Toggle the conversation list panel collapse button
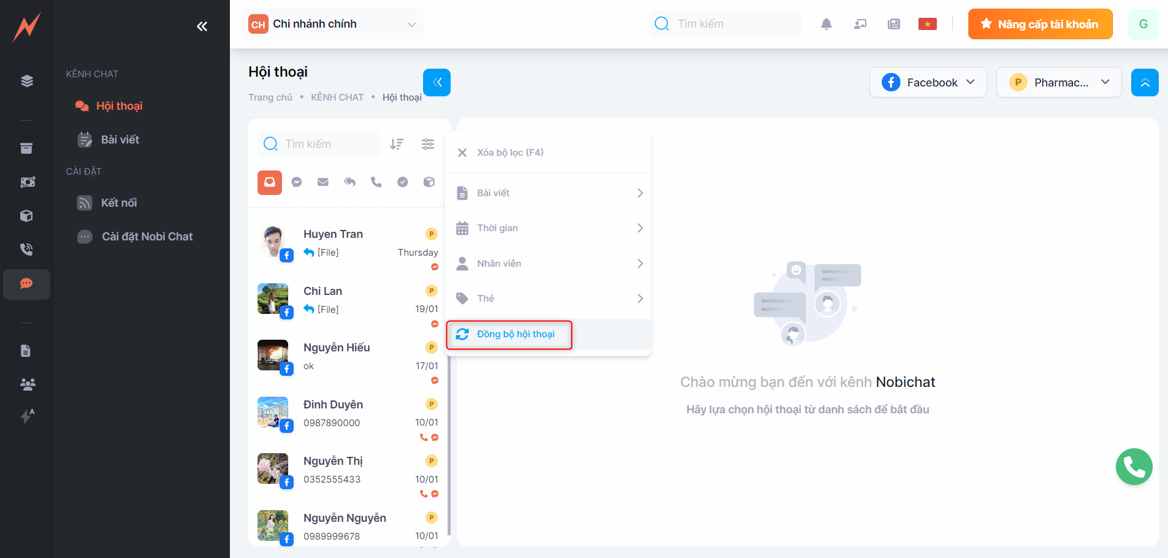Viewport: 1168px width, 558px height. click(x=437, y=82)
